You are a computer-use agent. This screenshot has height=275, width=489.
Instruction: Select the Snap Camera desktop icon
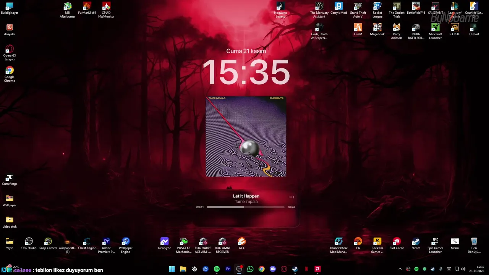point(48,244)
